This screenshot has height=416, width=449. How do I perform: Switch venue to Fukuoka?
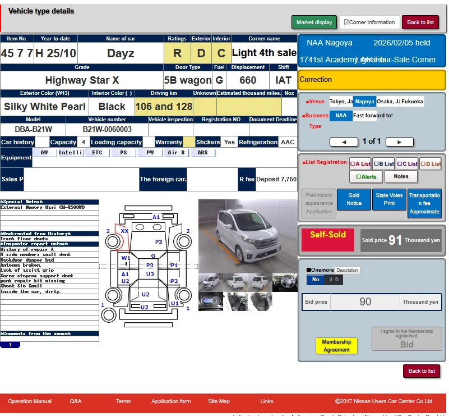[412, 102]
